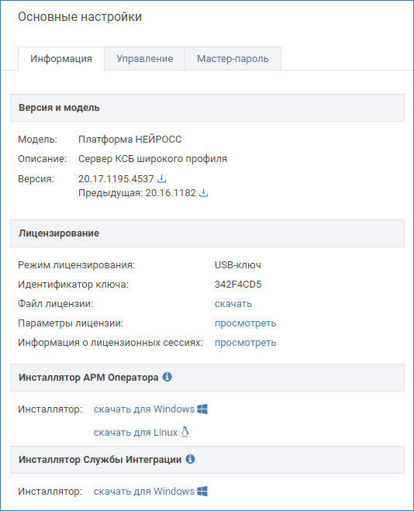Click the version number 20.17.1195.4537
414x511 pixels.
116,179
